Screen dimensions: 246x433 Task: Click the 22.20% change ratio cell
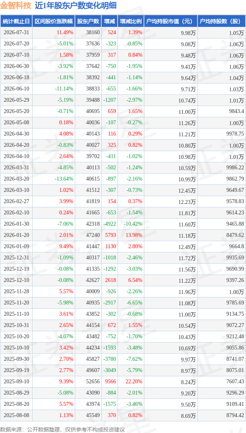tap(135, 381)
